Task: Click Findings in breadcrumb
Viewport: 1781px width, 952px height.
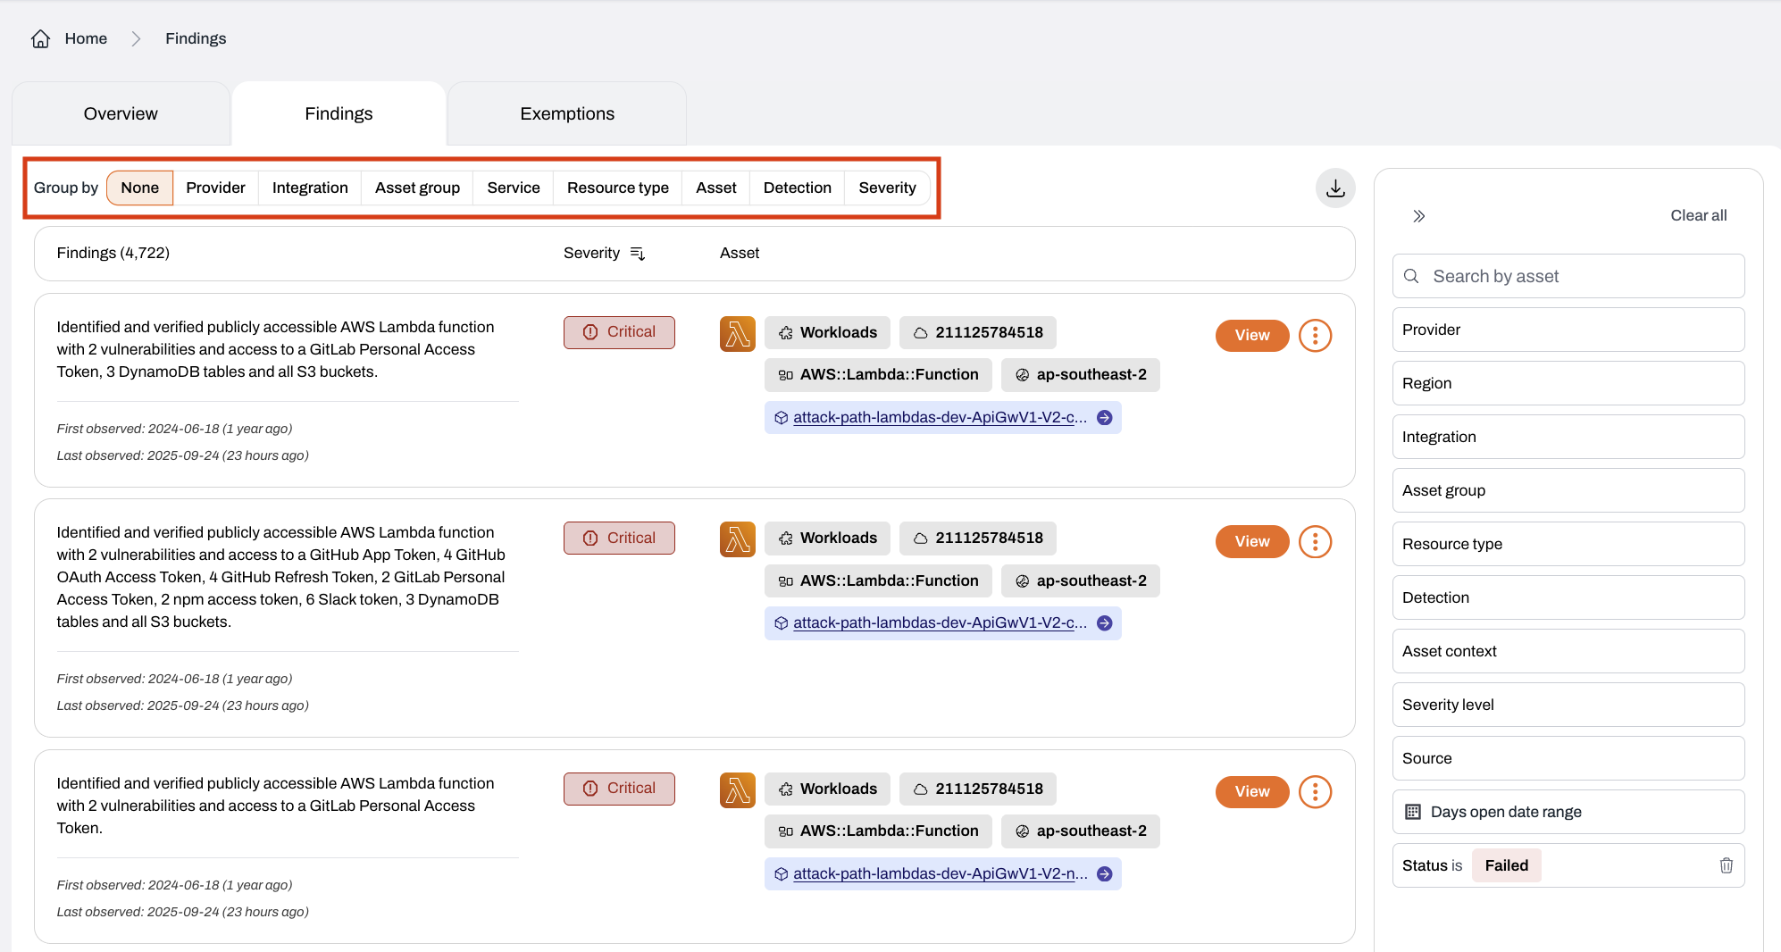Action: (196, 38)
